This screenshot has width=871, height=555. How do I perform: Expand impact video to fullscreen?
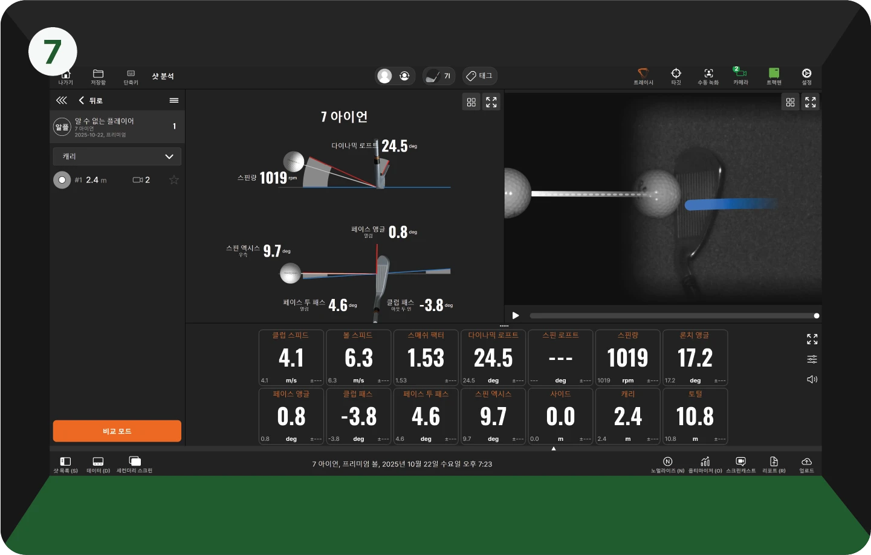[x=811, y=102]
